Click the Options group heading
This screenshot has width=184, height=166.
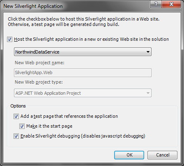18,106
